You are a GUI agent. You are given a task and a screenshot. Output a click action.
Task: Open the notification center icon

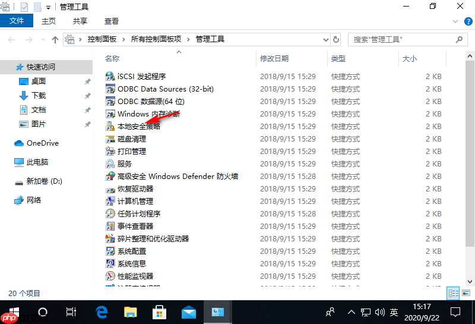click(x=455, y=312)
